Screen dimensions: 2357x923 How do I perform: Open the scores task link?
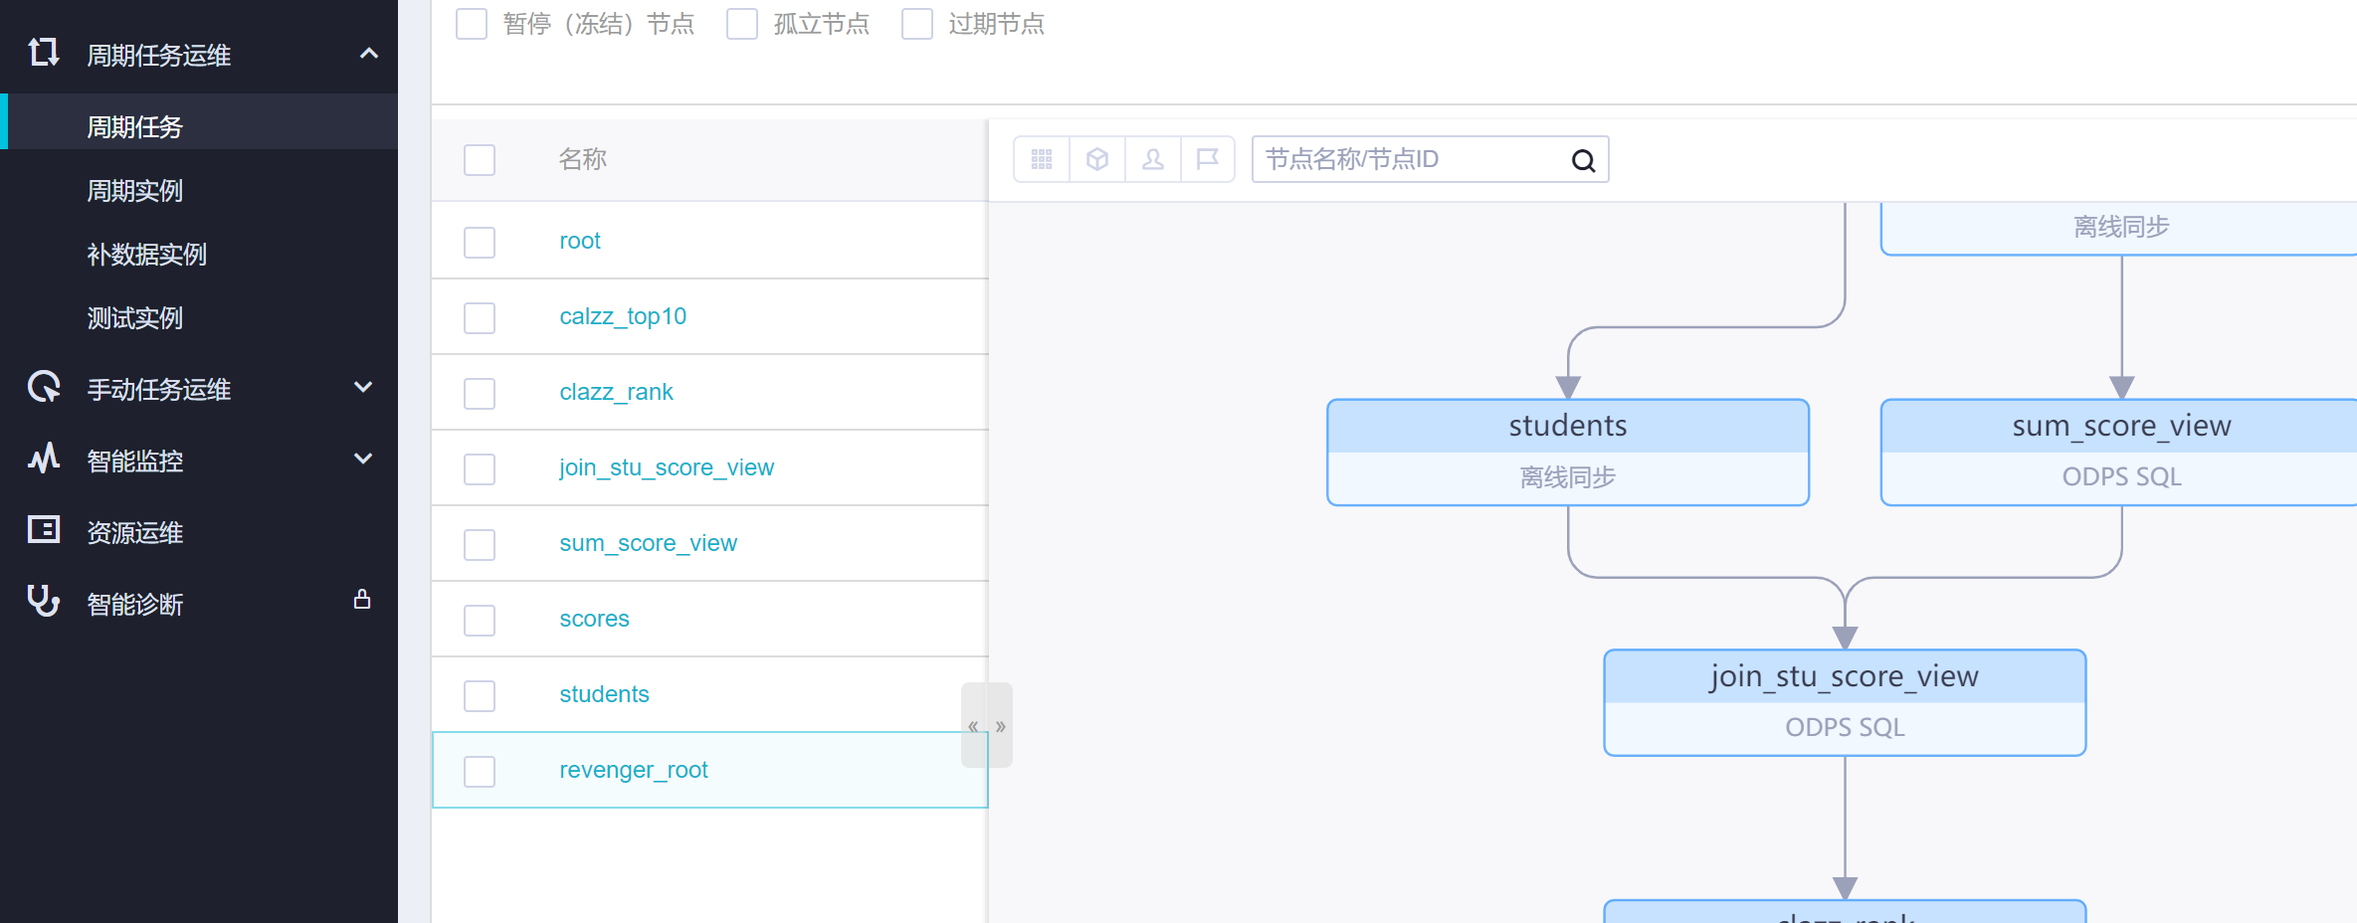pyautogui.click(x=594, y=619)
